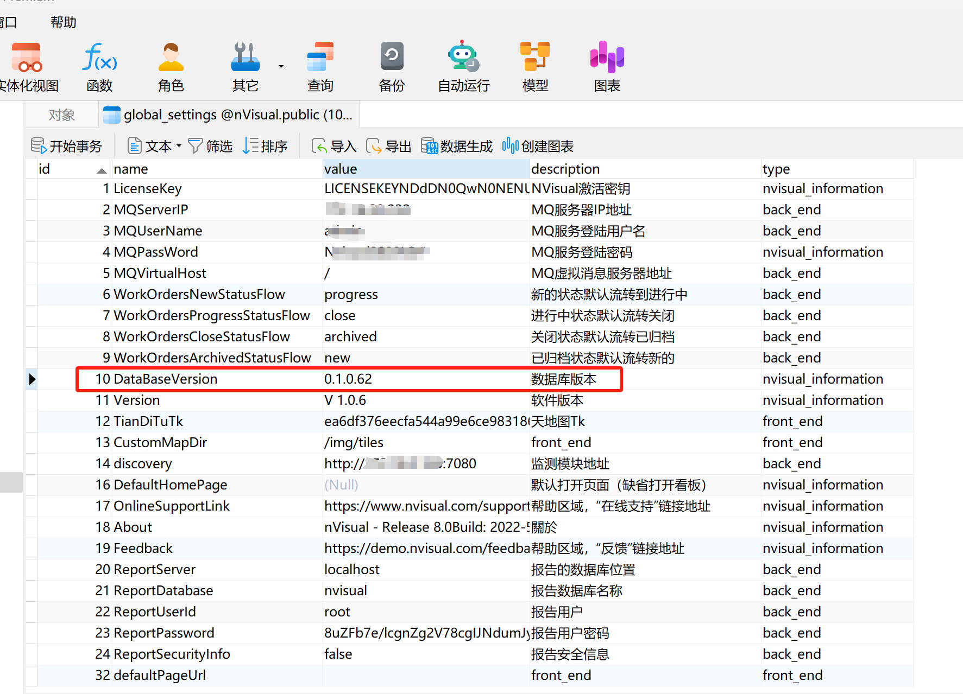Open the Charts (图表) tool
The width and height of the screenshot is (963, 694).
pyautogui.click(x=607, y=67)
